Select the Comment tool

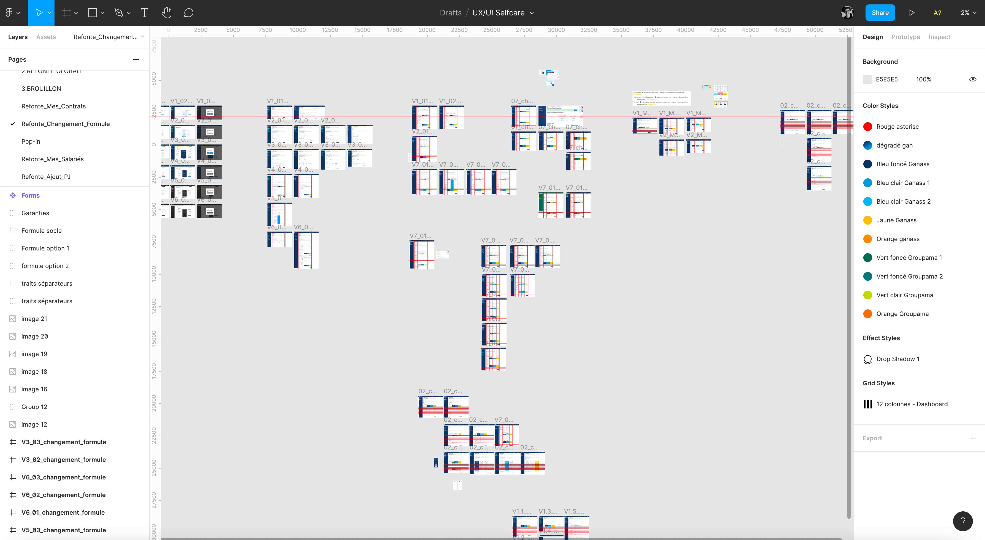pos(188,13)
